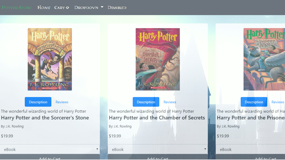Show Description tab for Sorcerer's Stone

tap(38, 102)
